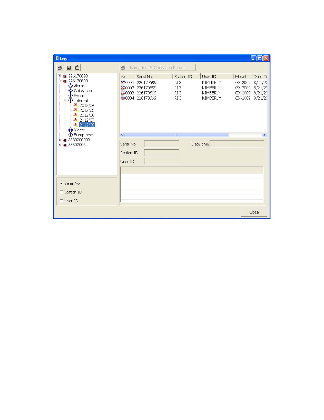Click the scroll right arrow of the list

[264, 135]
